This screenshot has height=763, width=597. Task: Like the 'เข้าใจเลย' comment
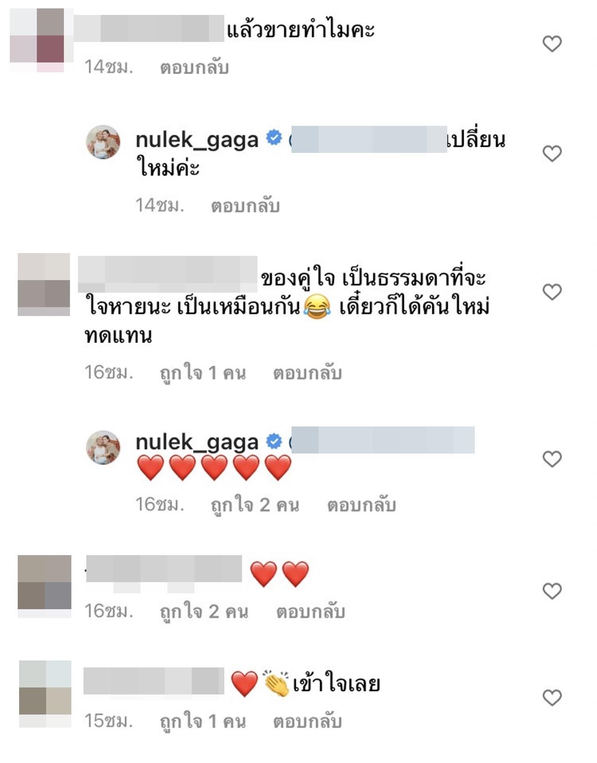[x=552, y=698]
